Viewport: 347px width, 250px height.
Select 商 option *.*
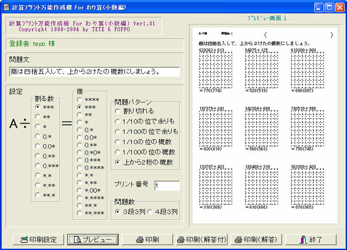point(85,175)
